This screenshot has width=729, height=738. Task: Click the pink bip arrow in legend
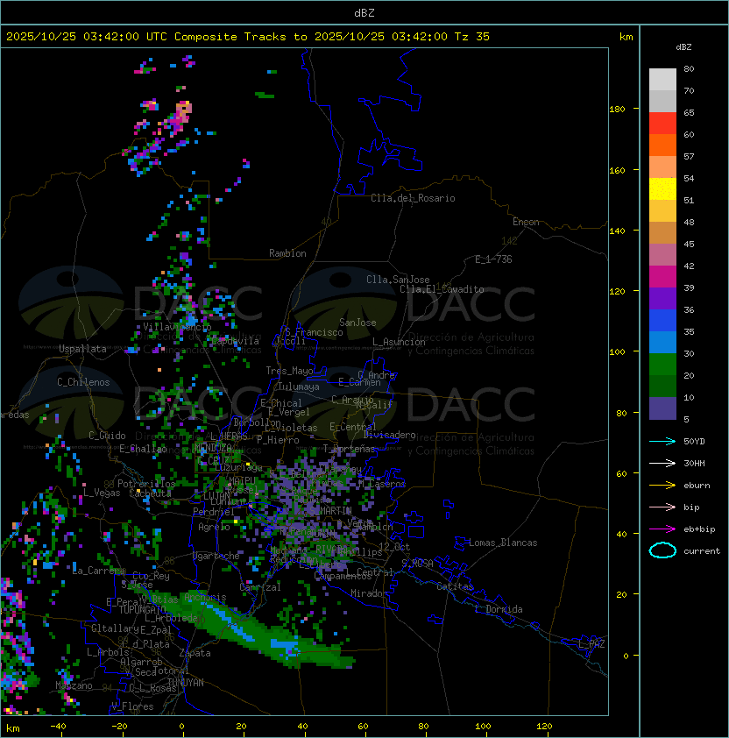(x=662, y=507)
